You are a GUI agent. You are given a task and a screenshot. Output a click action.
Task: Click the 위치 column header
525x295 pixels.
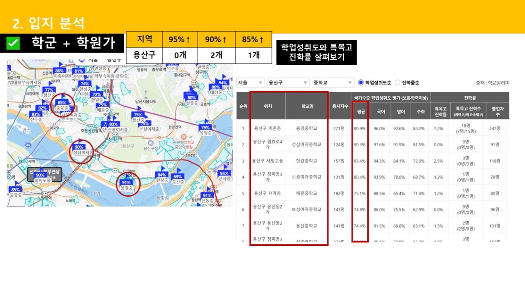pyautogui.click(x=268, y=106)
